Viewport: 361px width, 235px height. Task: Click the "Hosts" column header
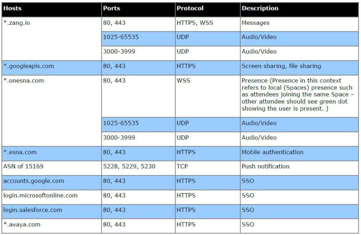point(51,9)
